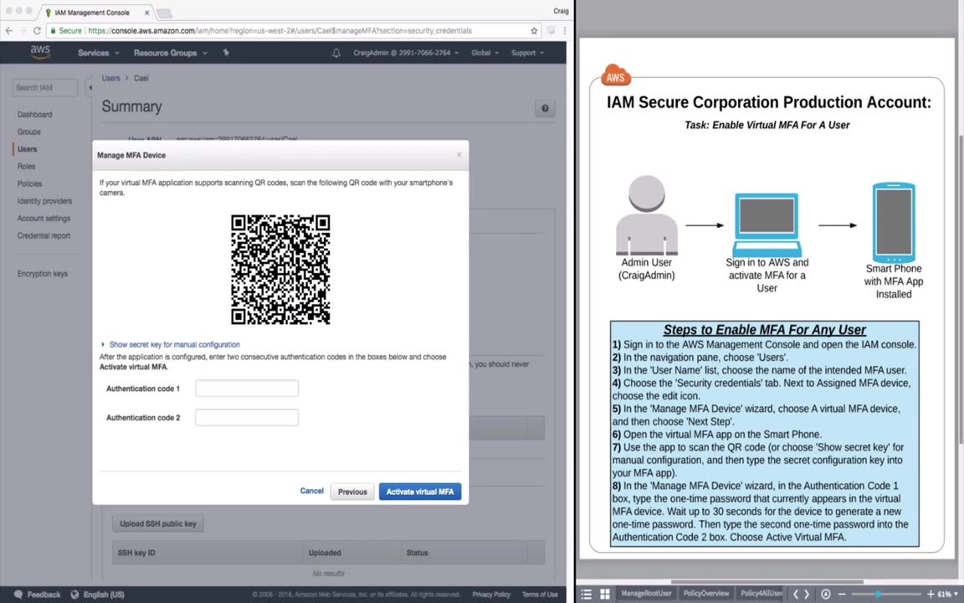Open grid view icon in diagram app
Viewport: 964px width, 603px height.
coord(605,594)
